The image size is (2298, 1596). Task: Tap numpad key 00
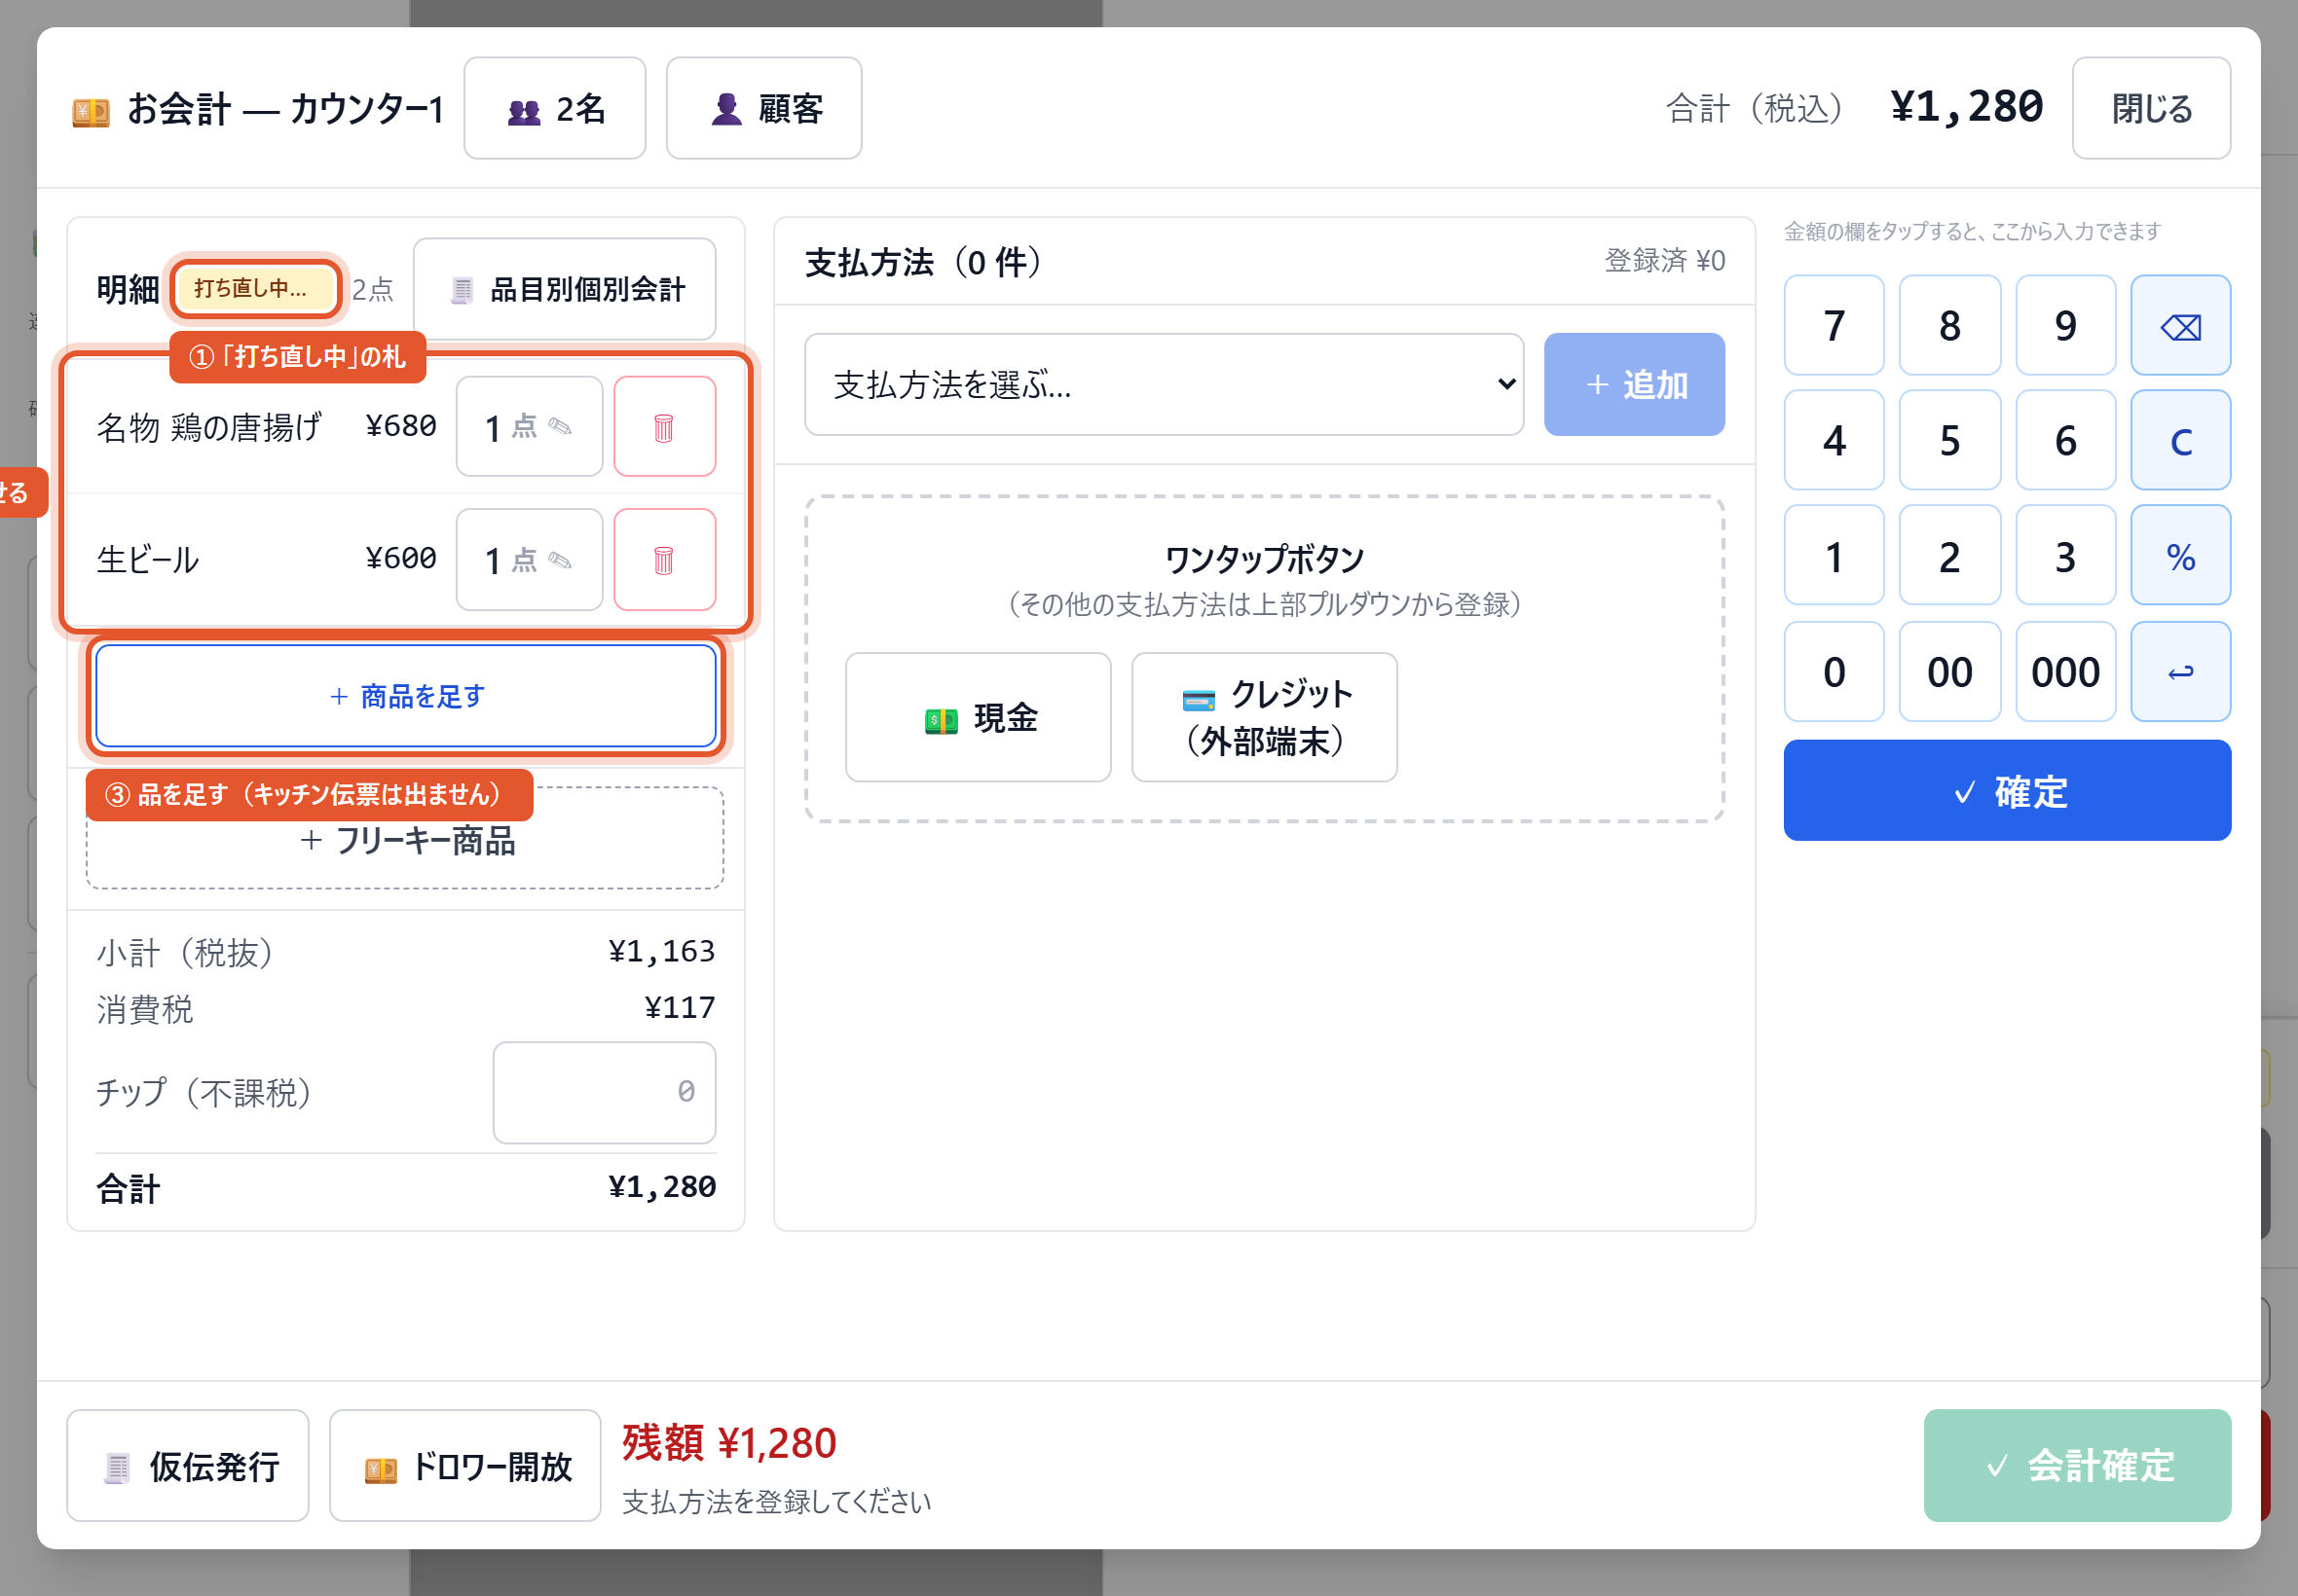[x=1949, y=672]
